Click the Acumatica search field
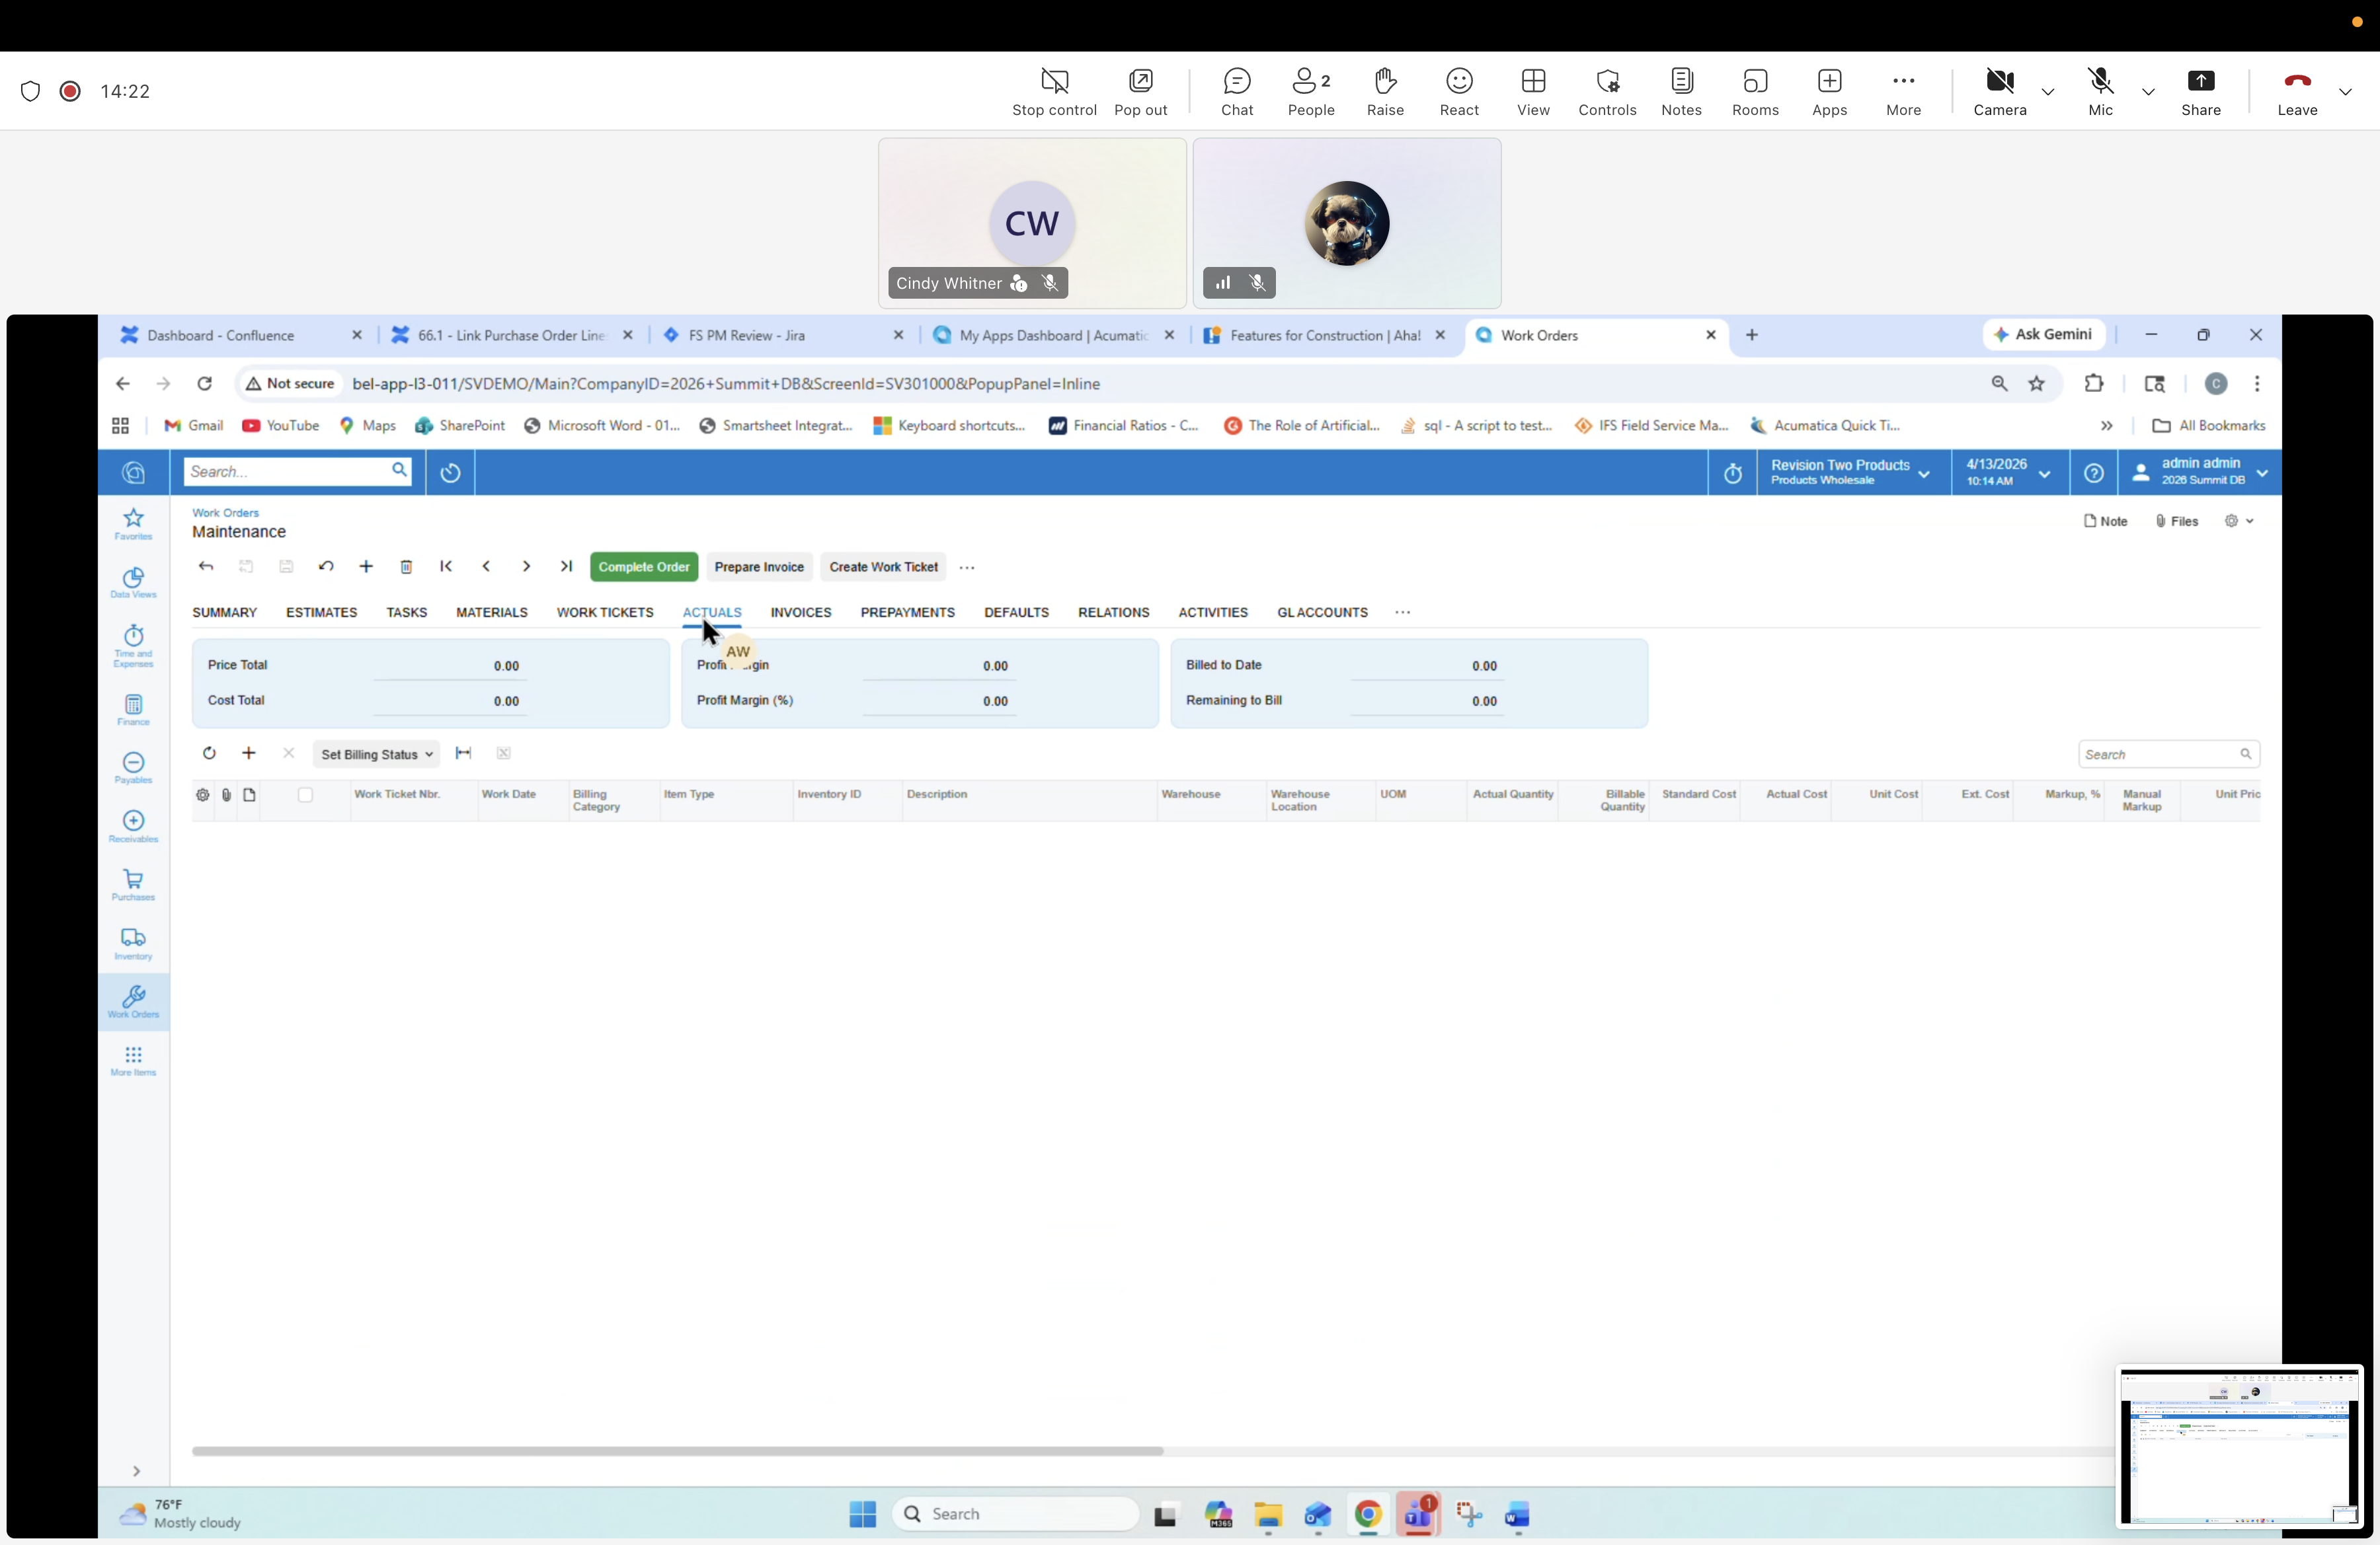Screen dimensions: 2380x1545 (290, 471)
